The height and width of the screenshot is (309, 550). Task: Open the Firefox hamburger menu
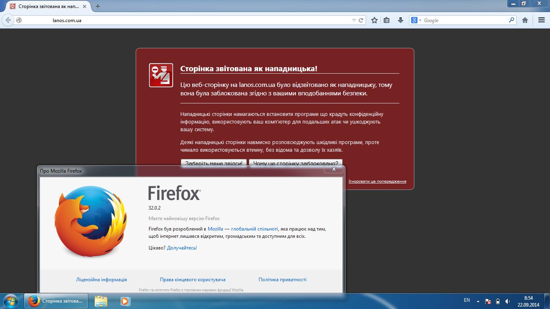tap(541, 20)
